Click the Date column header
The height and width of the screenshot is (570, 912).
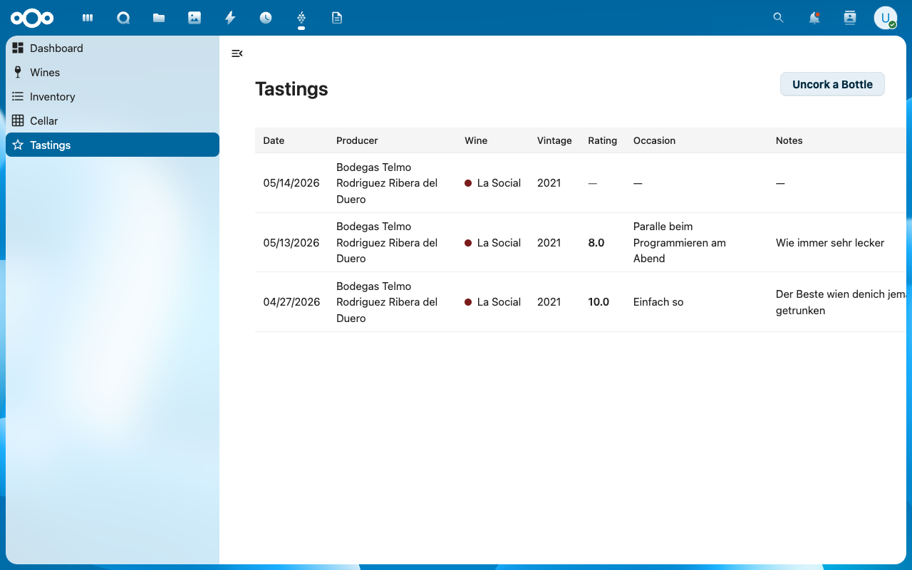click(274, 140)
